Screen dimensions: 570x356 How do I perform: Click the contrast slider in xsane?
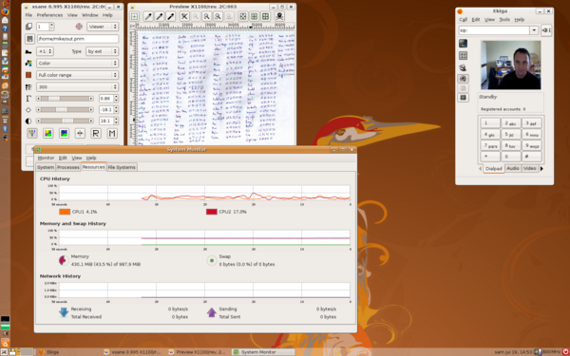click(65, 121)
